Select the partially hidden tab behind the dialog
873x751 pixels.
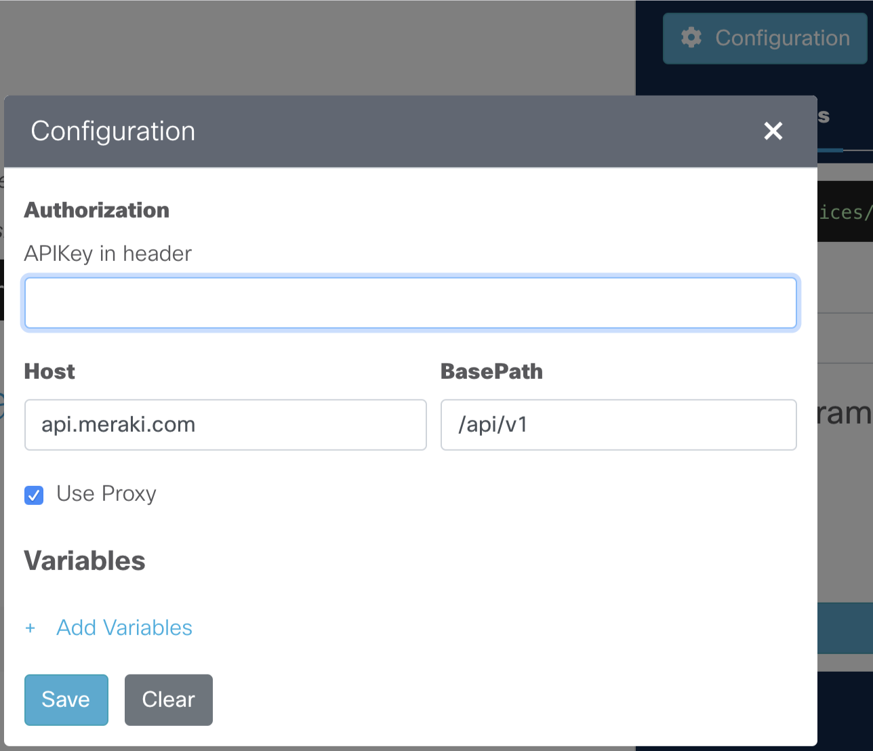[824, 117]
